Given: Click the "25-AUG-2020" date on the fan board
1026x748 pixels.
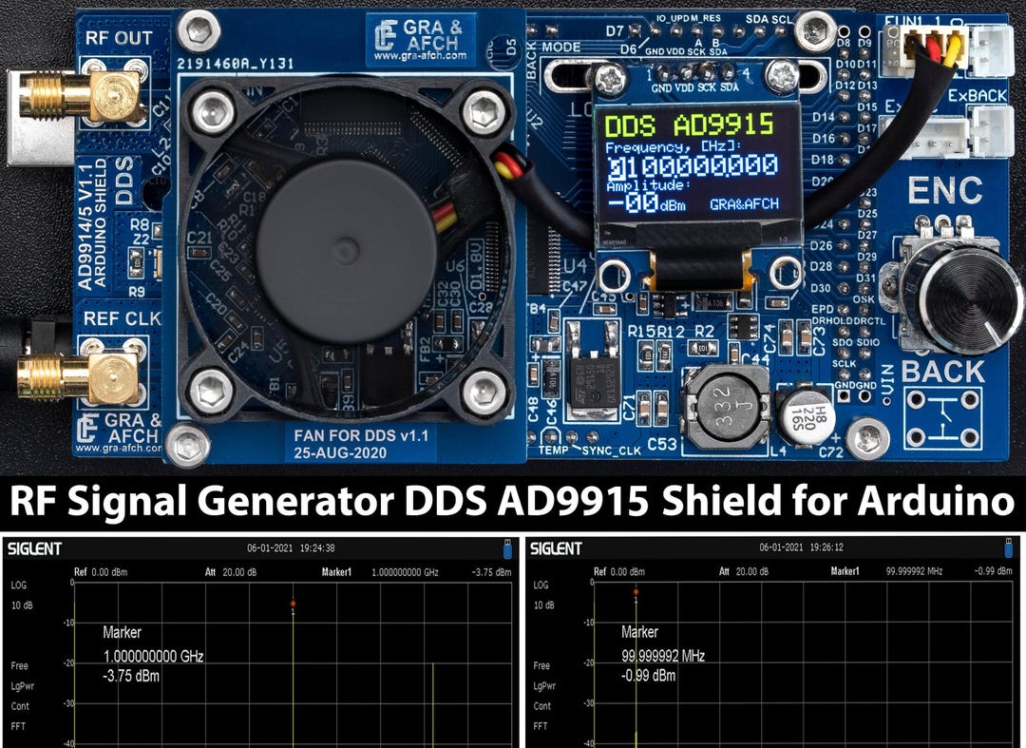Looking at the screenshot, I should 340,452.
